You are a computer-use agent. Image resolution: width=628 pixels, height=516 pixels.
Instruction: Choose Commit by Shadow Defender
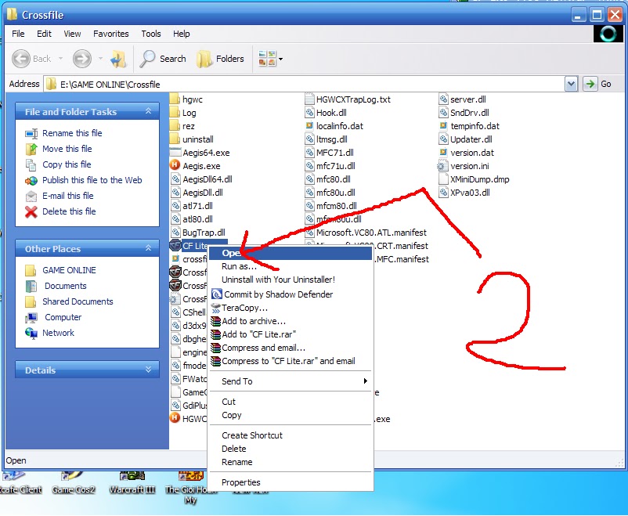pyautogui.click(x=291, y=294)
